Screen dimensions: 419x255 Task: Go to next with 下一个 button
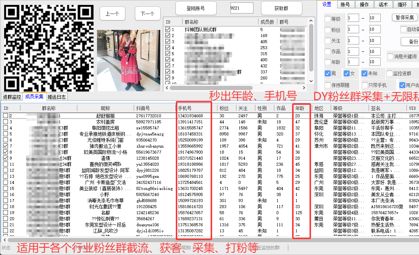click(147, 14)
